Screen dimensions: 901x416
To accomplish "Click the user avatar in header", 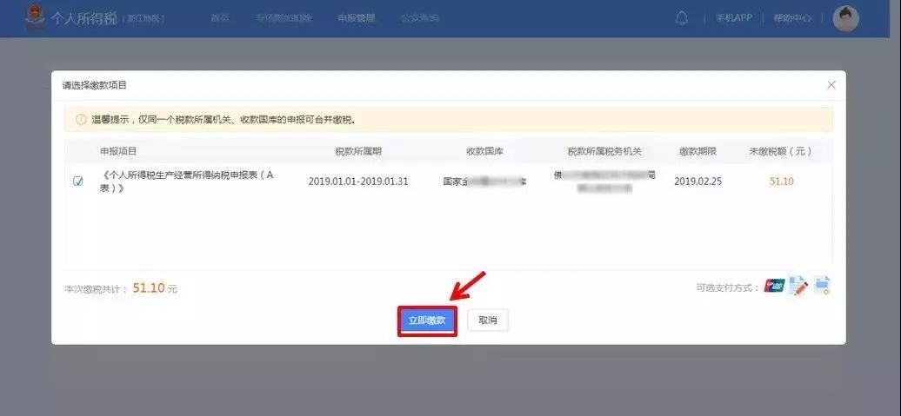I will click(844, 18).
